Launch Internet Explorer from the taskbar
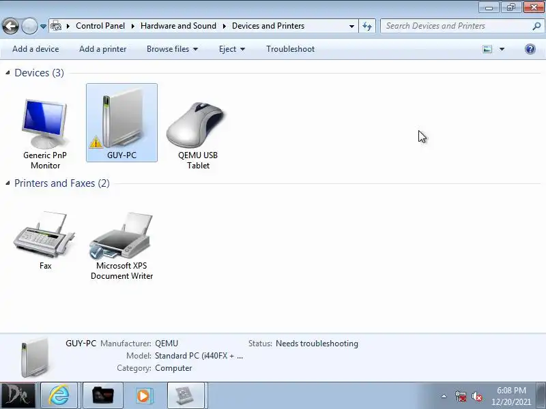Screen dimensions: 546x409 point(59,395)
